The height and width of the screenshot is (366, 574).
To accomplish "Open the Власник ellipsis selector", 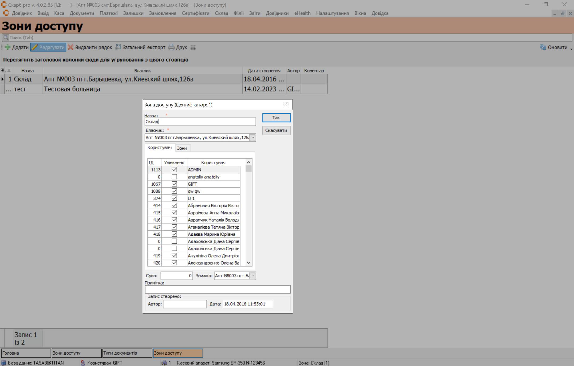I will [x=252, y=137].
